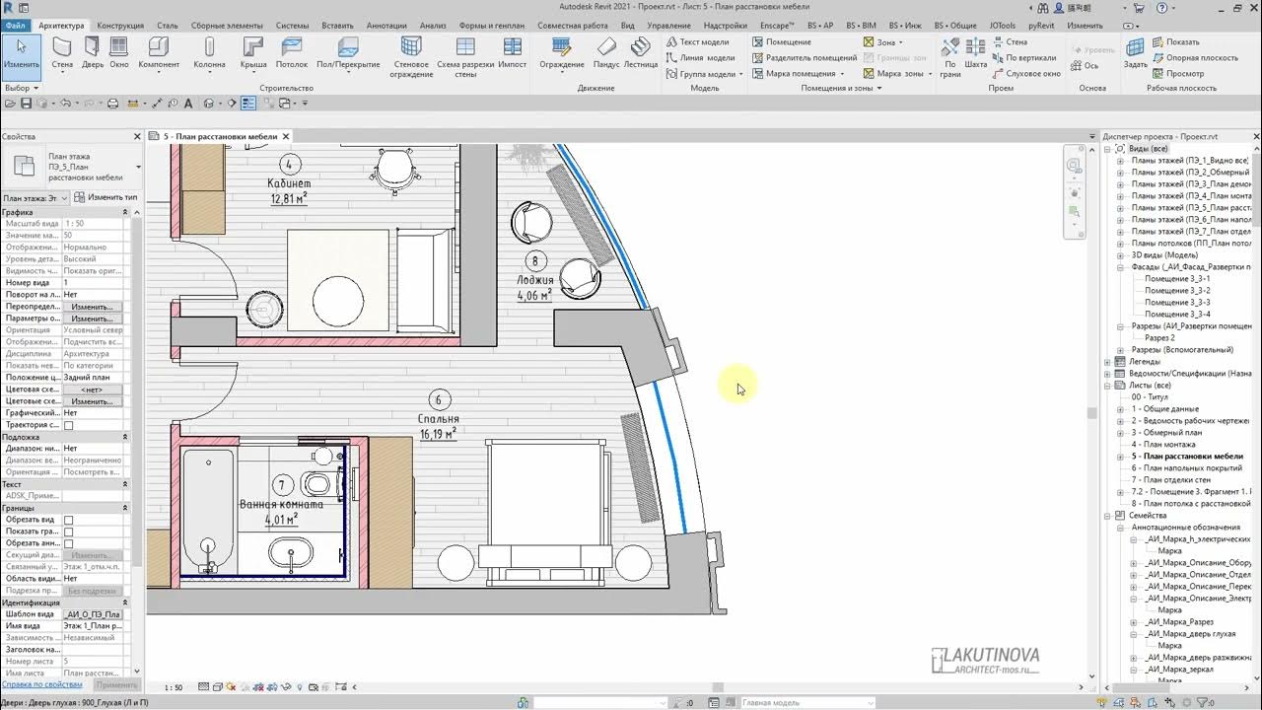Image resolution: width=1262 pixels, height=710 pixels.
Task: Select the Лестница (Stair) tool
Action: click(641, 54)
